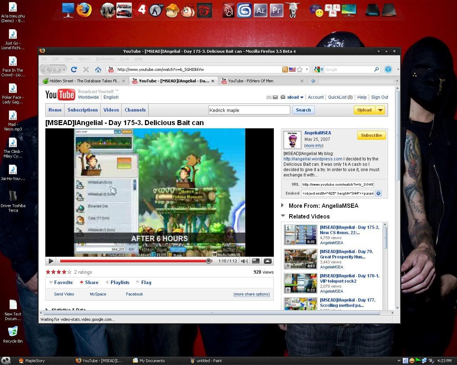Launch MapleStory orange mushroom dock icon
This screenshot has height=365, width=457.
(172, 10)
